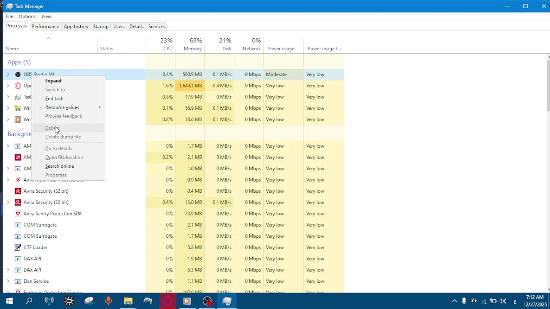The image size is (550, 309).
Task: Switch to the Details tab
Action: 137,26
